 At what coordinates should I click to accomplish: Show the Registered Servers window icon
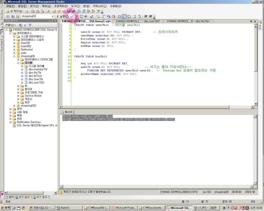(x=79, y=11)
